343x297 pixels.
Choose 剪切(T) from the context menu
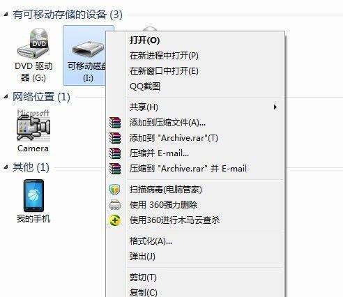point(143,277)
